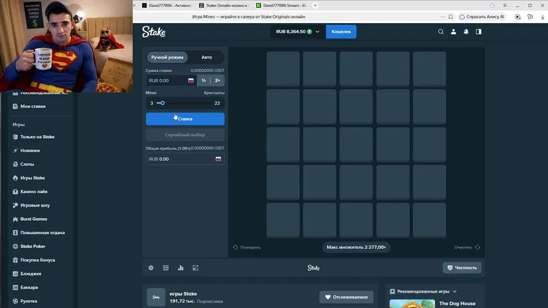Viewport: 548px width, 308px height.
Task: Open Burst Games in sidebar
Action: [x=33, y=219]
